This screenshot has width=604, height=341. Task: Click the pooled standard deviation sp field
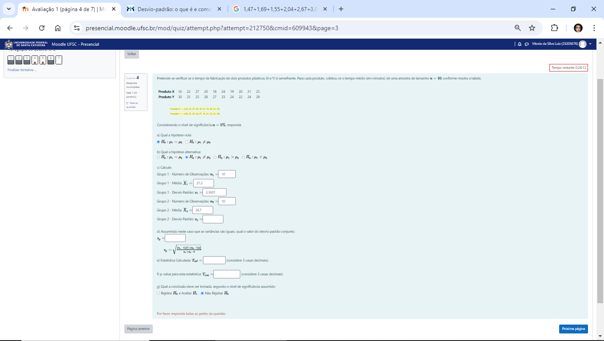pyautogui.click(x=175, y=238)
